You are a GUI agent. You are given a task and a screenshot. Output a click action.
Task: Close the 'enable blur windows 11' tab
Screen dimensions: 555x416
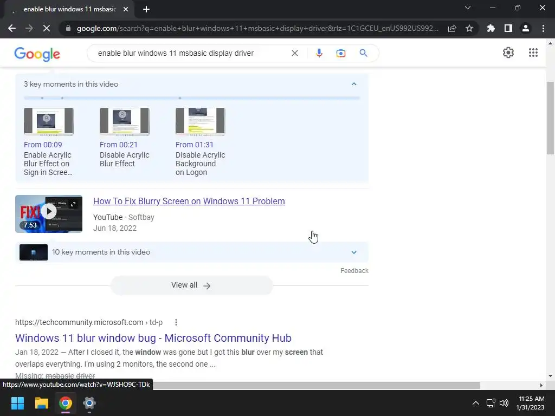126,10
